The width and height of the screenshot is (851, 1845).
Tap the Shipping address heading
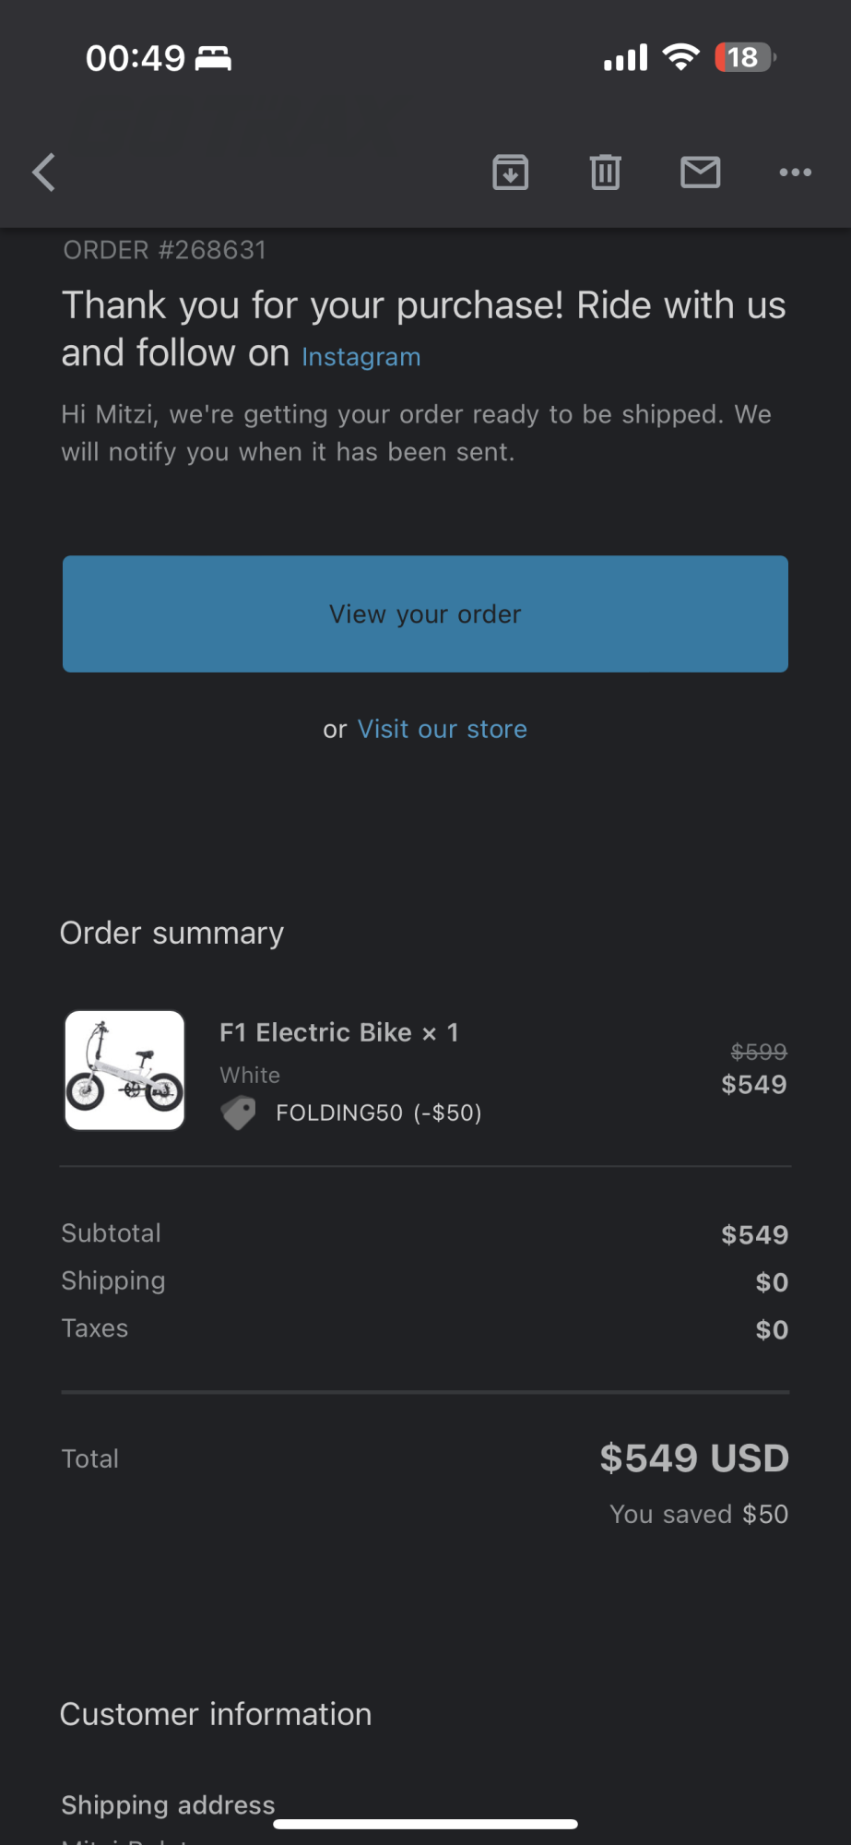pos(168,1804)
